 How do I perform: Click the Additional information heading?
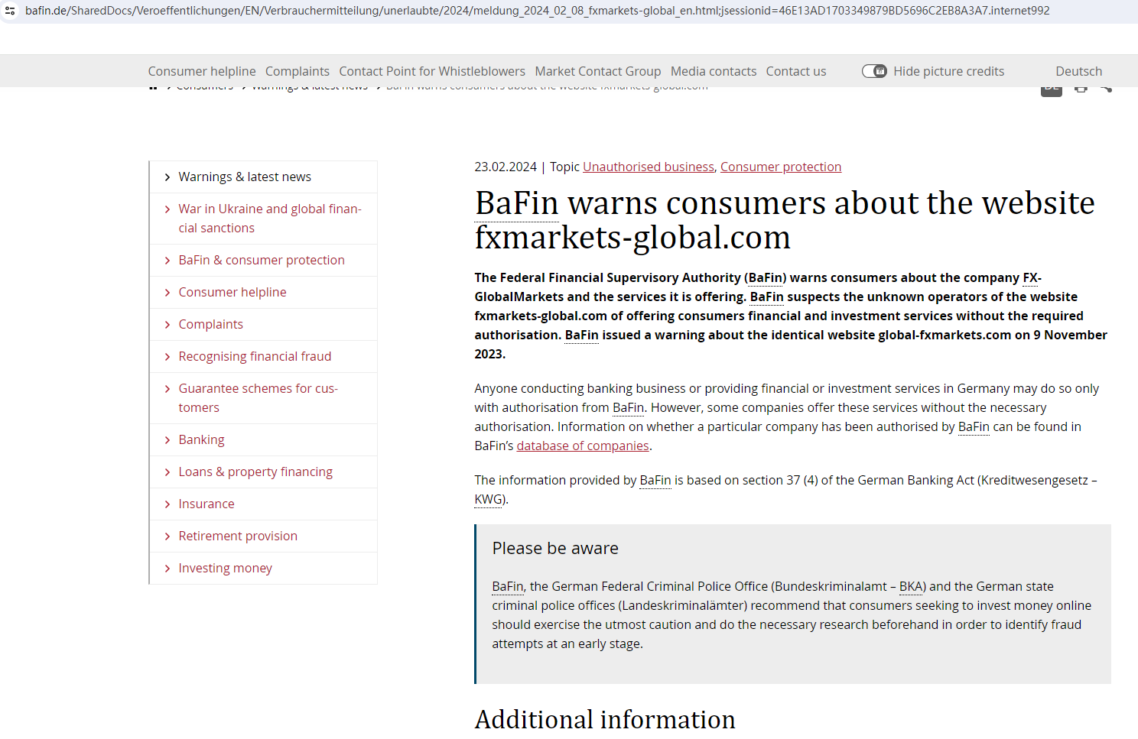point(605,720)
